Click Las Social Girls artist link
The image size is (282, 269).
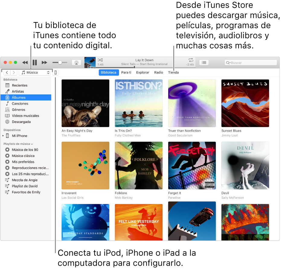[72, 198]
